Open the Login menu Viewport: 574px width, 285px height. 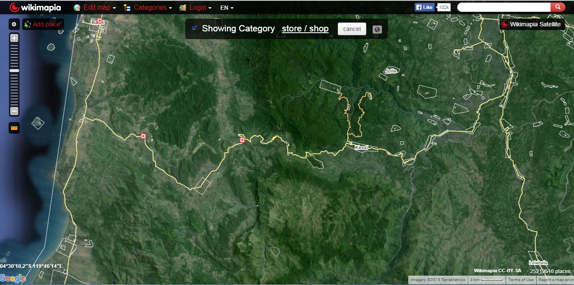[195, 8]
